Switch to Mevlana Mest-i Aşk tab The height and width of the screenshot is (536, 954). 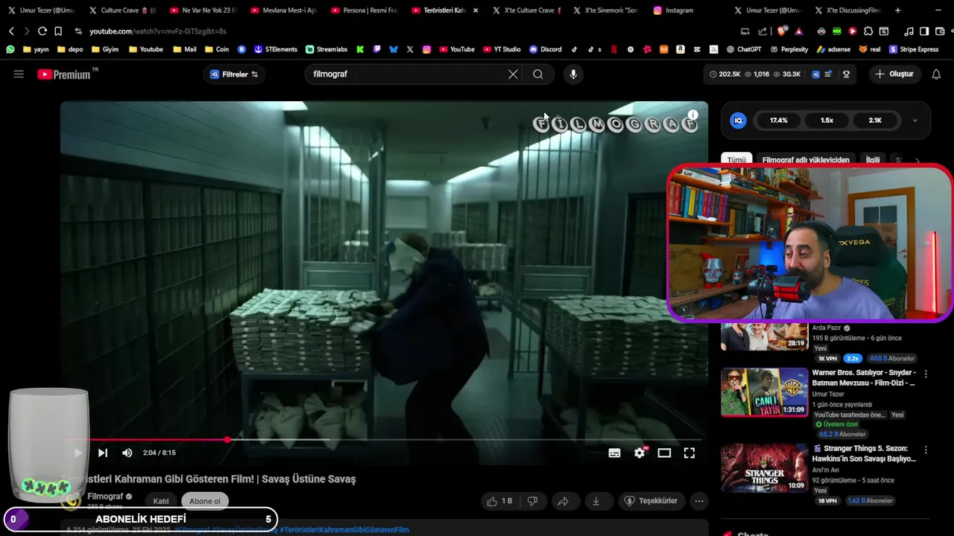(x=283, y=10)
